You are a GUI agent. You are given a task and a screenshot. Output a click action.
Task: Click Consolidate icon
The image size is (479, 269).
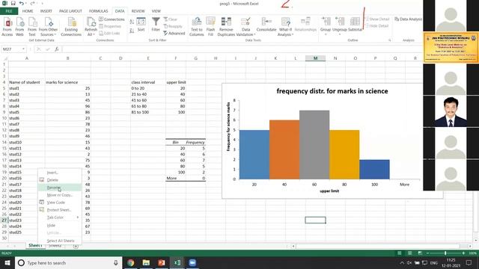pos(266,25)
